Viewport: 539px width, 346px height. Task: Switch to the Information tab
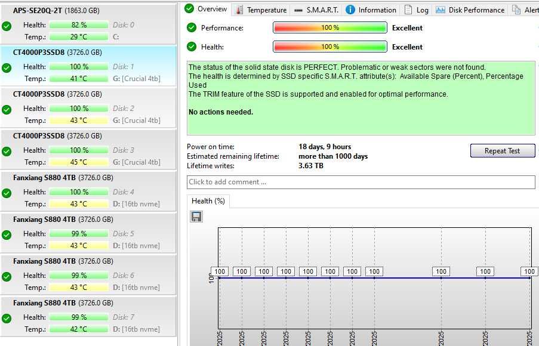371,10
